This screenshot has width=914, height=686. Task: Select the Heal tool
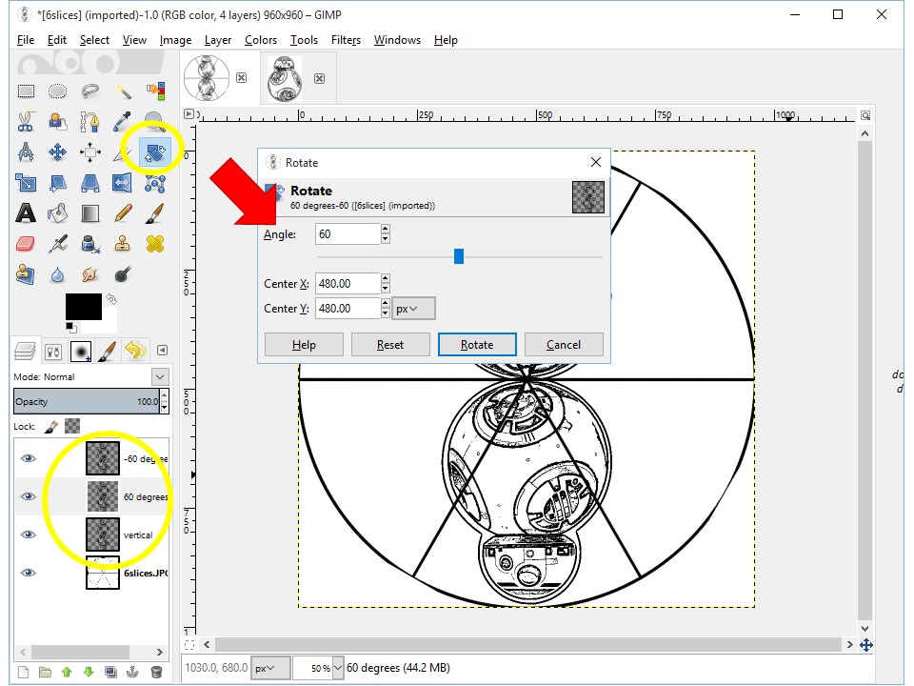point(155,244)
